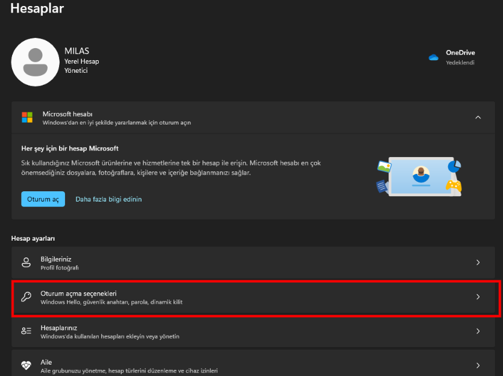The image size is (503, 376).
Task: Click the Microsoft hesabı header title
Action: [67, 114]
